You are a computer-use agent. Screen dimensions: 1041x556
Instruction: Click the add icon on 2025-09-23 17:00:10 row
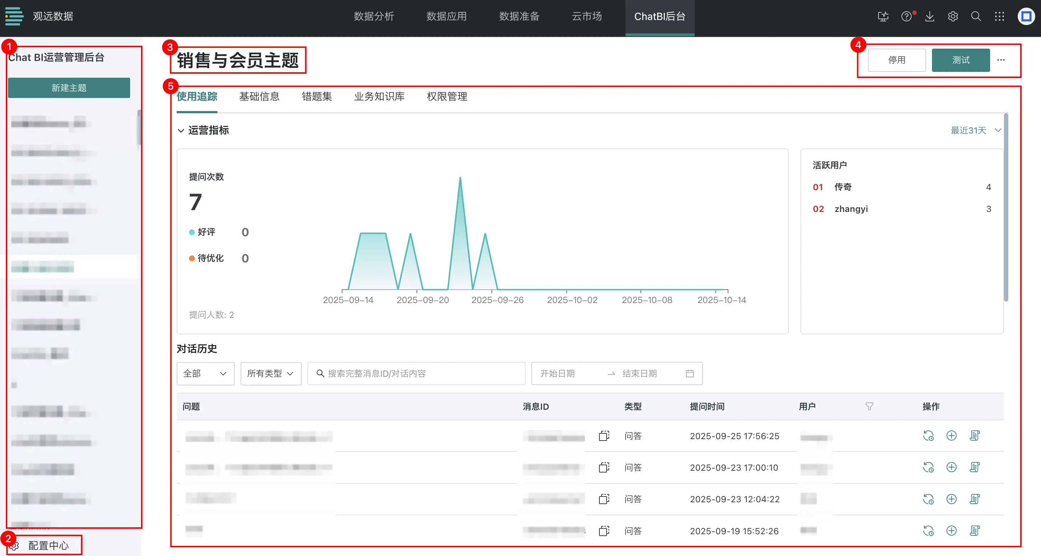pos(951,467)
